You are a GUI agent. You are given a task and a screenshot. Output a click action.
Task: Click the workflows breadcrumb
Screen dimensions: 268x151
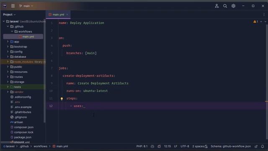point(40,146)
